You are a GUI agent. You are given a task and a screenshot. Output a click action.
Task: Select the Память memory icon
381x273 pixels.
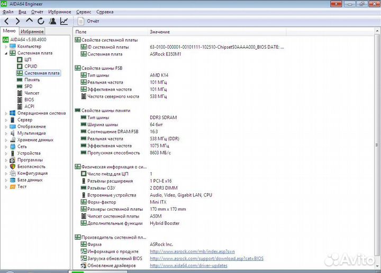[x=20, y=80]
